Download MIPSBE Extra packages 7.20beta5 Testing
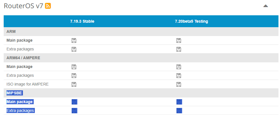The height and width of the screenshot is (115, 279). pyautogui.click(x=179, y=110)
